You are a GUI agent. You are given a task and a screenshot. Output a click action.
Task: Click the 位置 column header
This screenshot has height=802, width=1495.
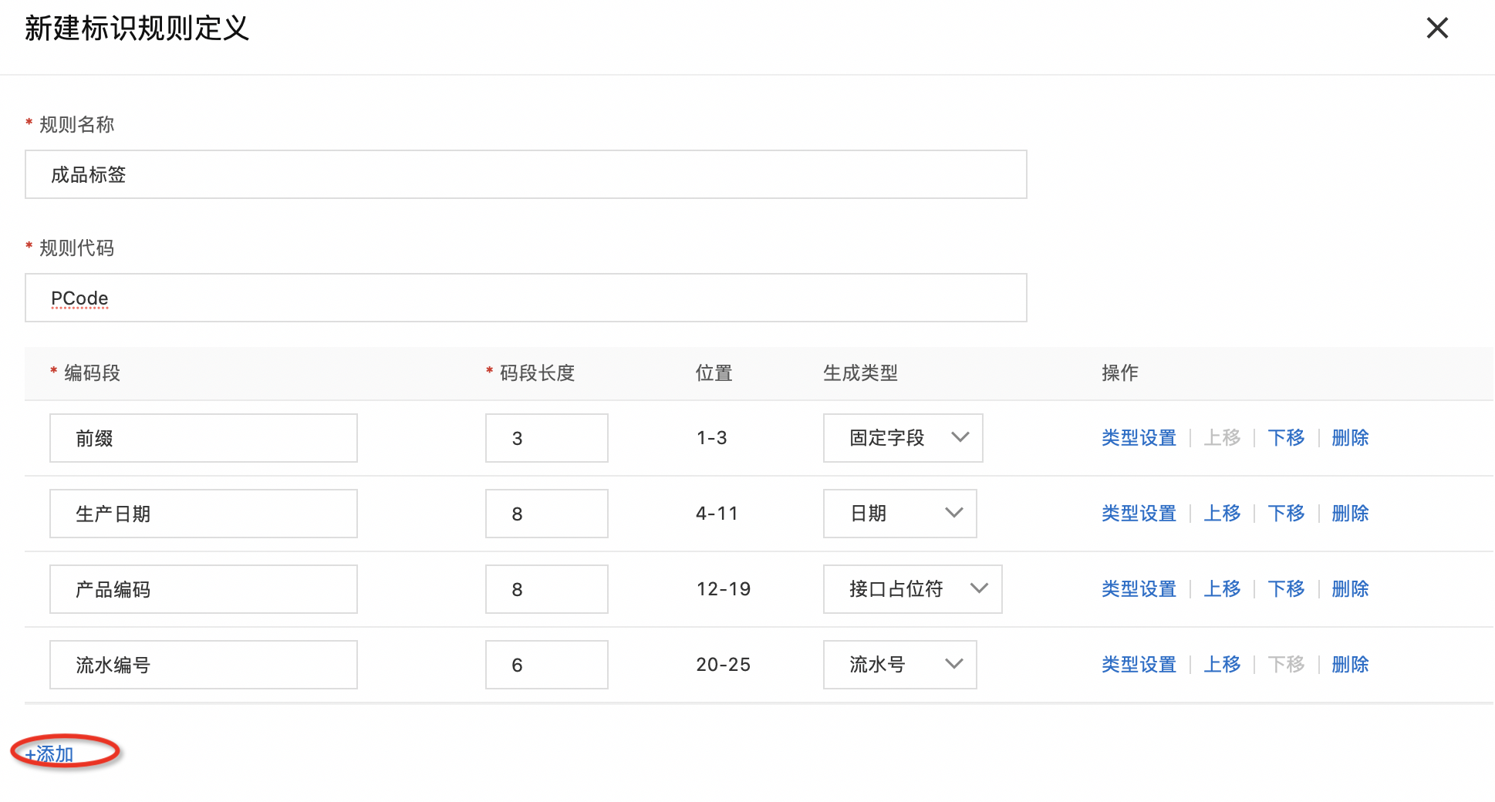pyautogui.click(x=714, y=373)
